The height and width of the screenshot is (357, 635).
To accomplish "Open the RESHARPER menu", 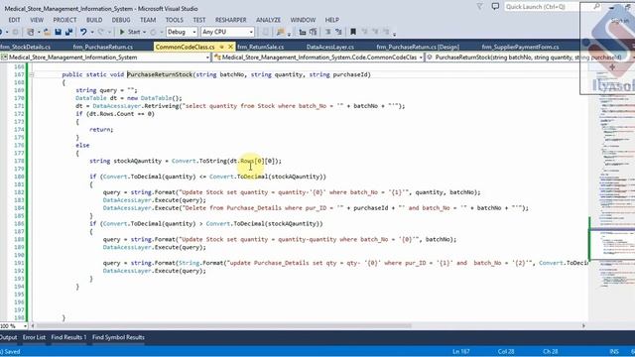I will tap(230, 20).
